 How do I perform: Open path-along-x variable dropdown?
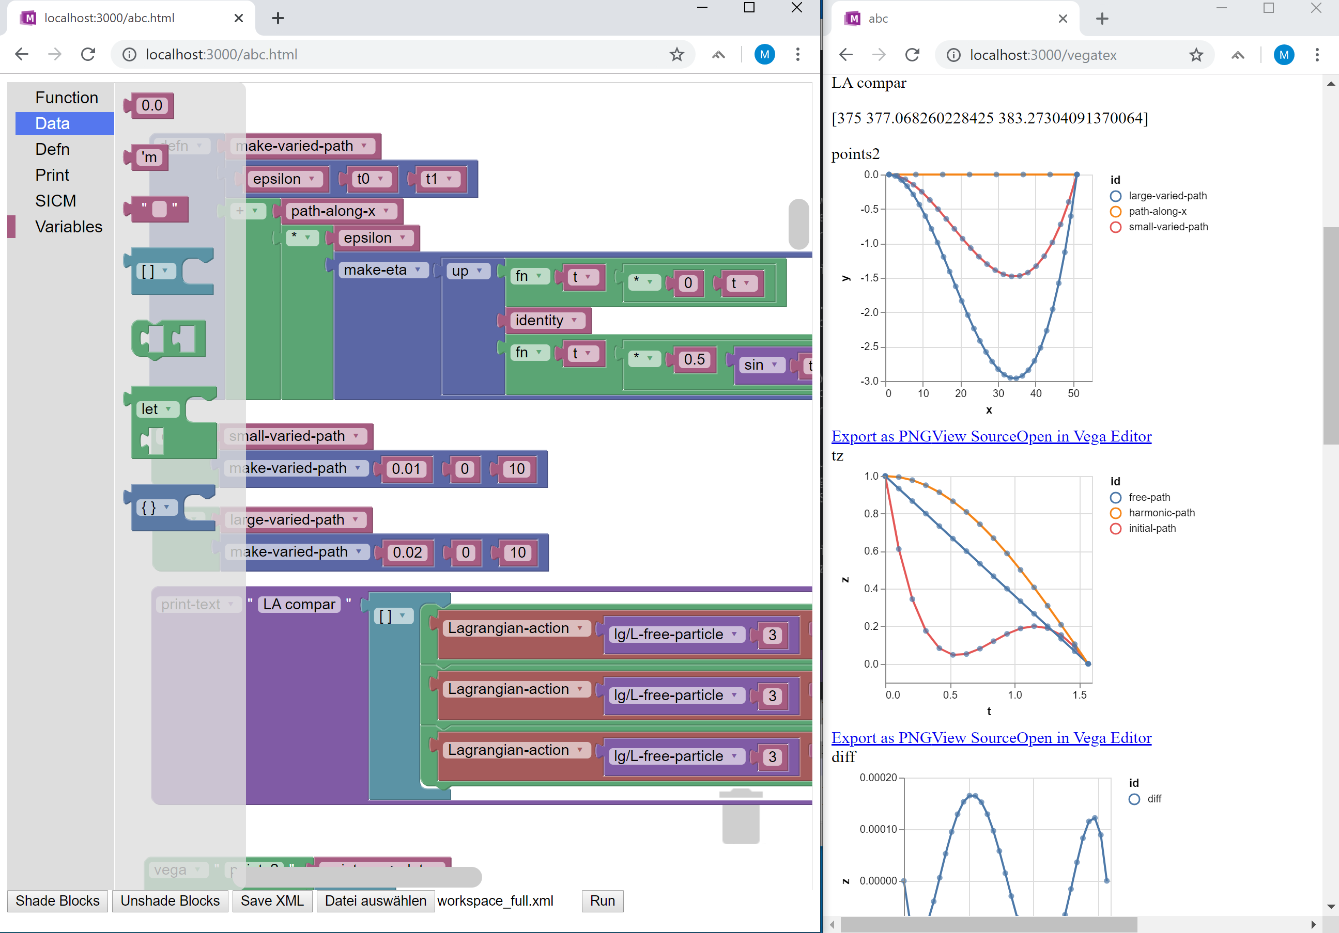386,211
